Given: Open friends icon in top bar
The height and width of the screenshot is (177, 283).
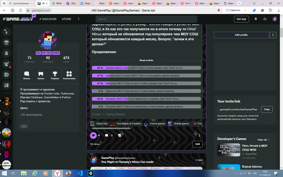Looking at the screenshot, I should tap(265, 19).
